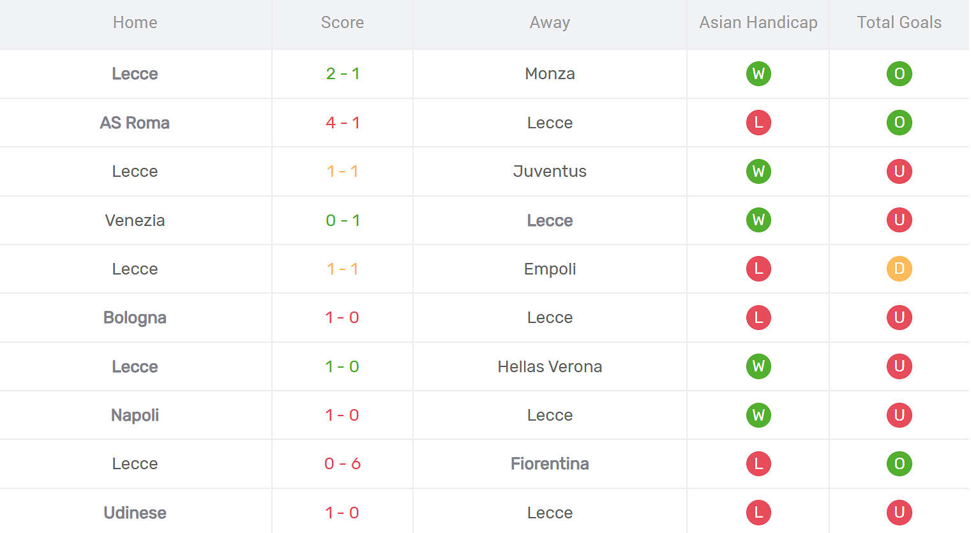The height and width of the screenshot is (533, 971).
Task: Click the 0 - 6 score for Lecce vs Fiorentina
Action: point(342,463)
